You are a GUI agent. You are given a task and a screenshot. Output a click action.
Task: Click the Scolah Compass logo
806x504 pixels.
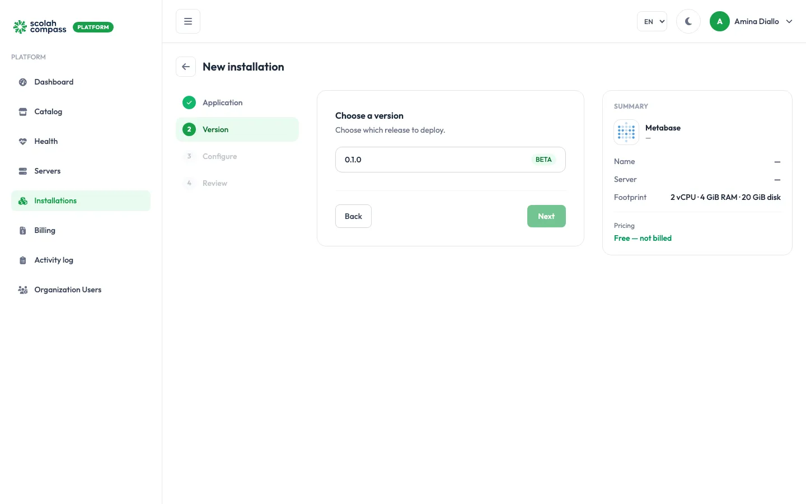click(40, 27)
